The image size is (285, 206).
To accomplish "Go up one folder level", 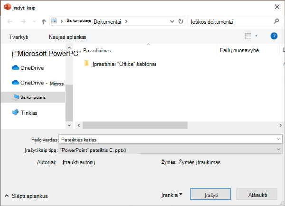I will pyautogui.click(x=44, y=22).
